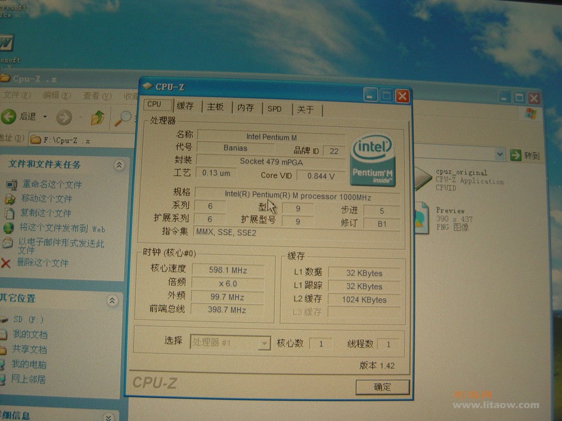Click the 名称 field Intel Pentium M
The width and height of the screenshot is (562, 421).
pos(271,137)
